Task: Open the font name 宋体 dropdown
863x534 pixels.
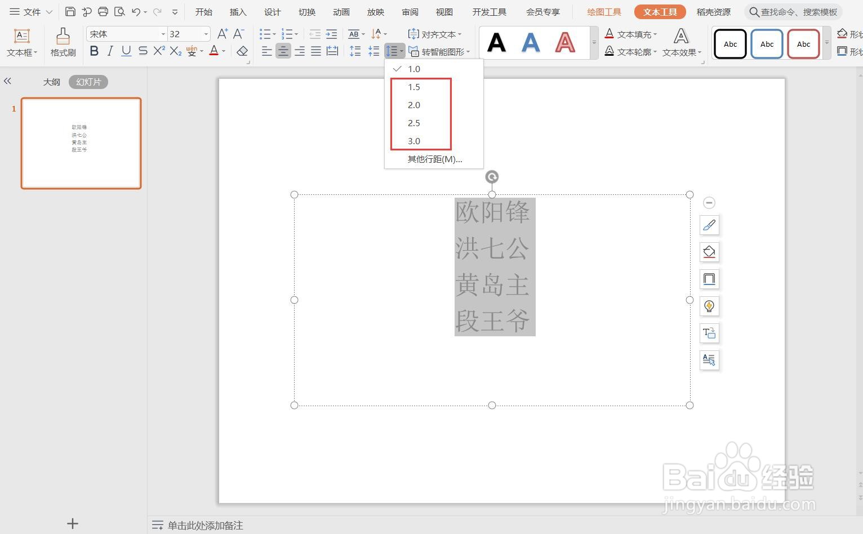Action: point(163,34)
